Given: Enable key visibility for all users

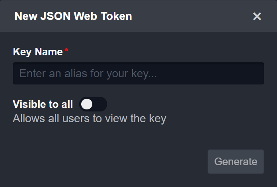Looking at the screenshot, I should coord(93,104).
